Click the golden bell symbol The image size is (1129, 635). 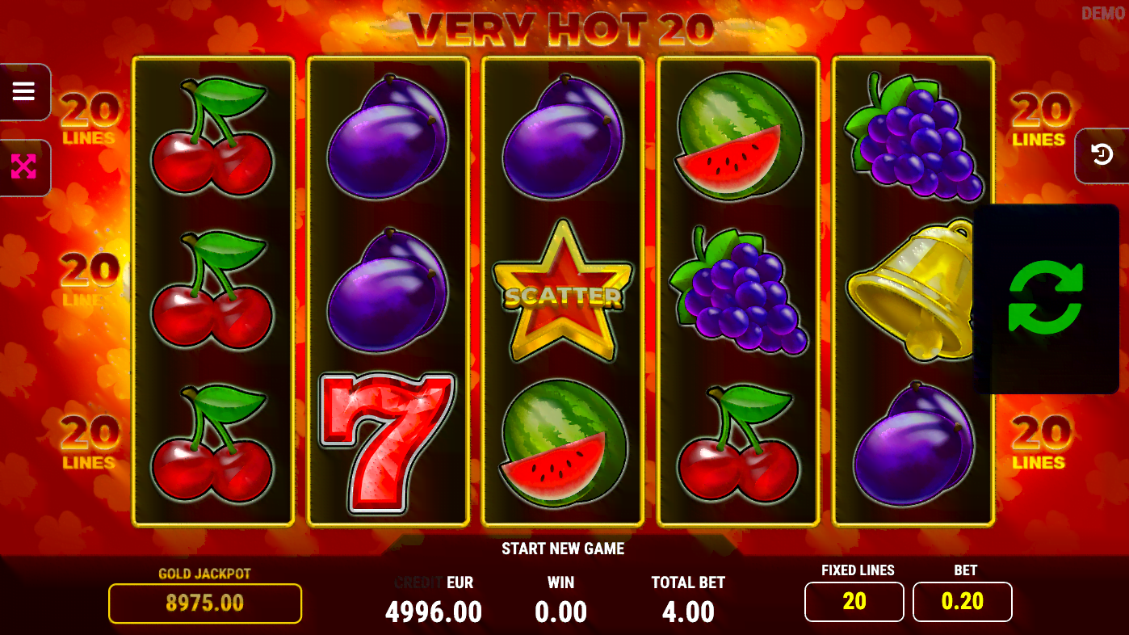coord(911,290)
